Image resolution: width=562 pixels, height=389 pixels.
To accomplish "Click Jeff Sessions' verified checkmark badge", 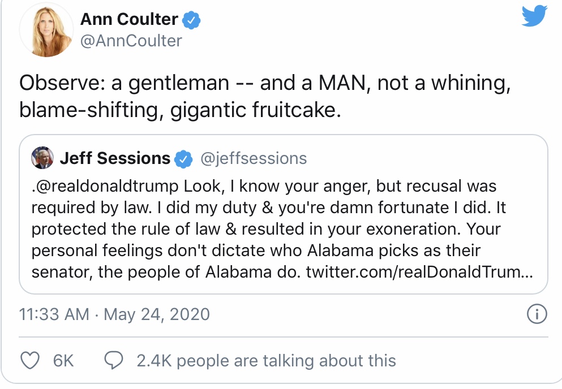I will (x=182, y=159).
